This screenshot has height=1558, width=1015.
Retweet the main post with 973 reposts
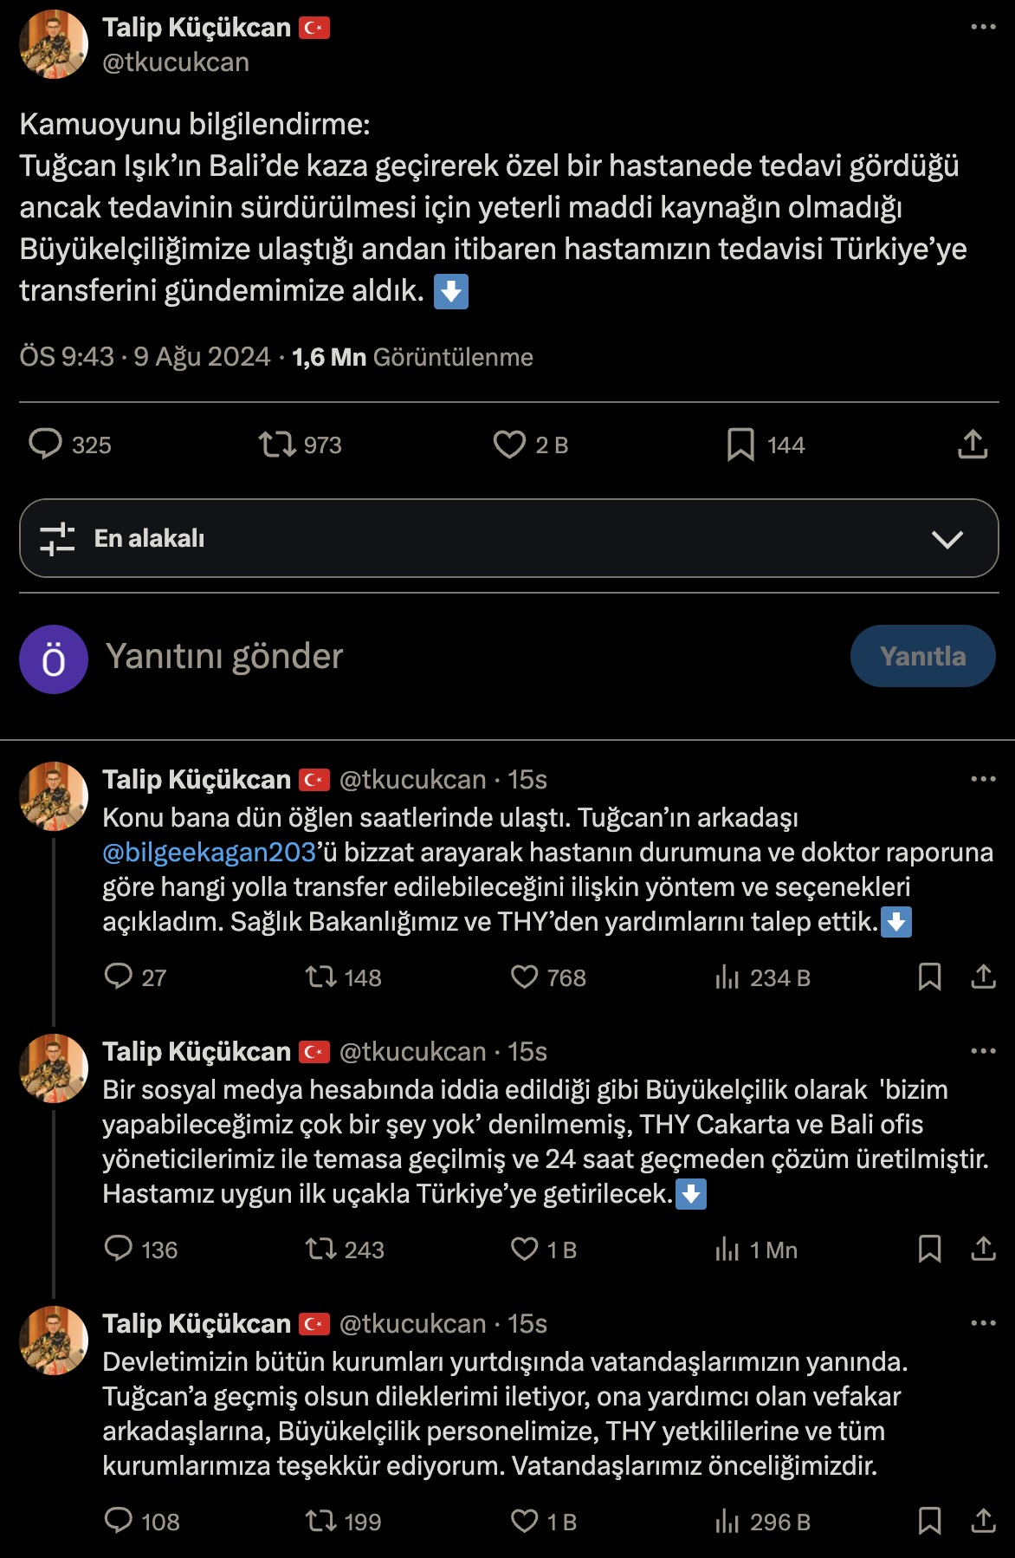point(277,445)
